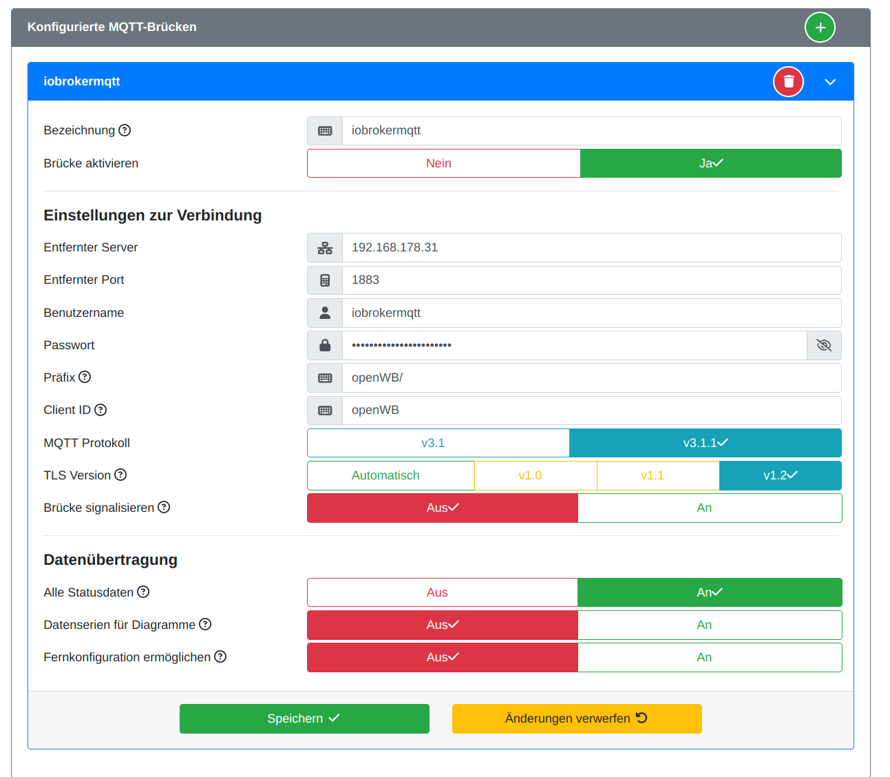Viewport: 890px width, 777px height.
Task: Show the hidden password with eye icon
Action: (824, 345)
